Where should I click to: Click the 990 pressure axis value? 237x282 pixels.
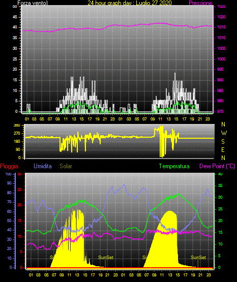point(220,80)
